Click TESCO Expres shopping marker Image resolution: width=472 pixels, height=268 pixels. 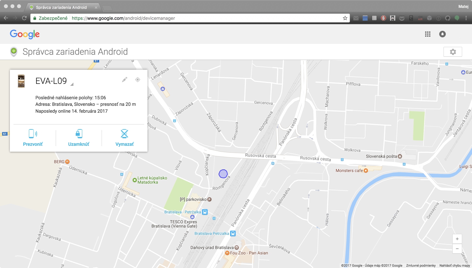(x=192, y=217)
